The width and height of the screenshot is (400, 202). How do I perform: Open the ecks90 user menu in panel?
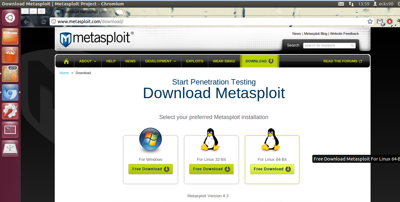[x=383, y=4]
